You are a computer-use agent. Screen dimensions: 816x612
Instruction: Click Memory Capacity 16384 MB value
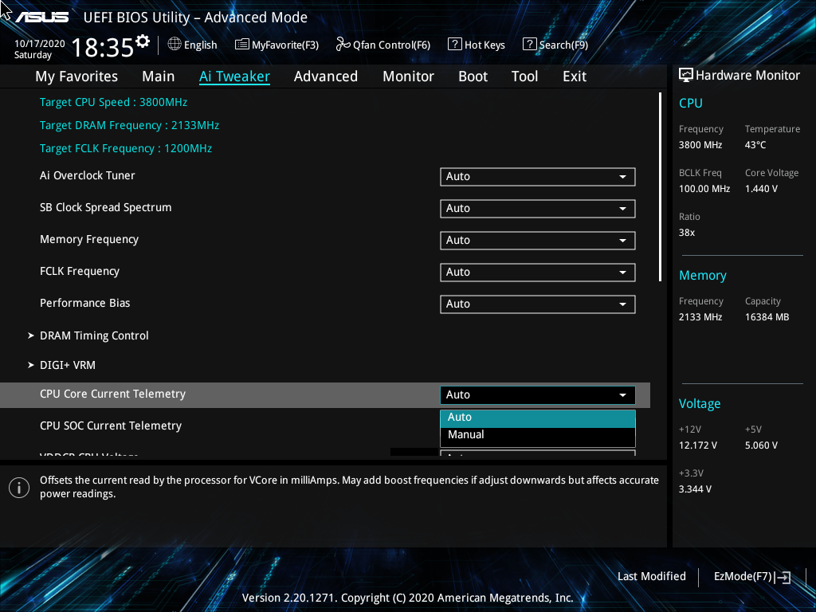pos(767,317)
